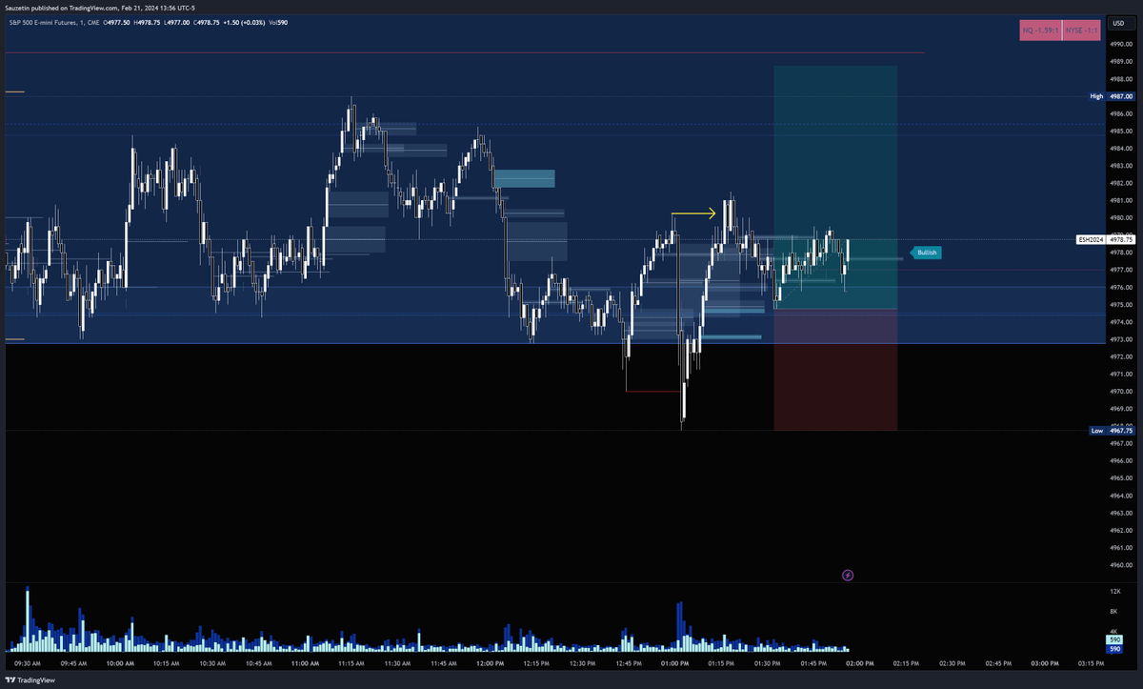Click the purple lightning bolt icon
Viewport: 1143px width, 689px height.
[x=848, y=575]
